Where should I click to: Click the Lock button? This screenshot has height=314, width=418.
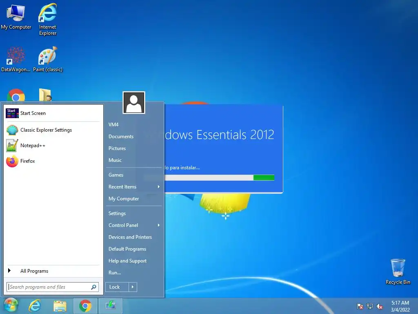pyautogui.click(x=117, y=287)
